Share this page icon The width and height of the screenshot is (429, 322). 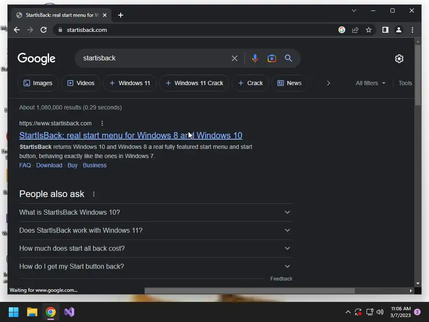(x=355, y=30)
